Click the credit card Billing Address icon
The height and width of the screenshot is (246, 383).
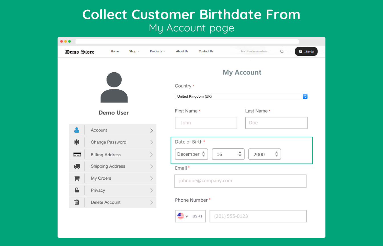click(77, 155)
